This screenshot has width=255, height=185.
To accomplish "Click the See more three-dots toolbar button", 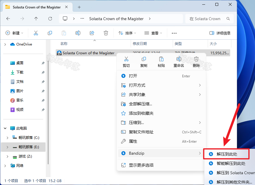I will click(x=174, y=33).
